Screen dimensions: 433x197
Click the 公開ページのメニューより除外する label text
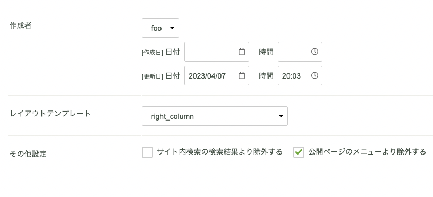click(x=367, y=152)
